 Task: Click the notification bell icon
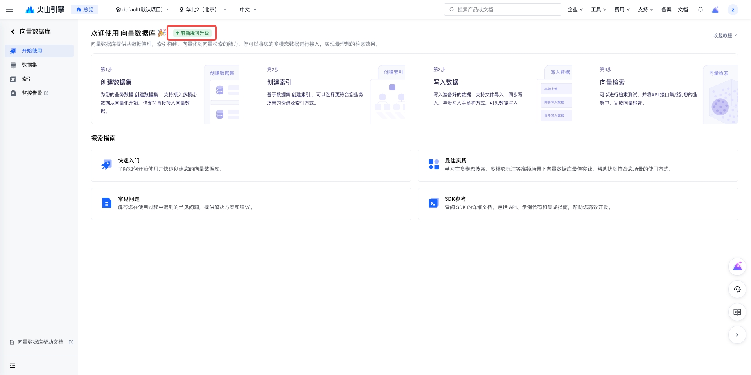click(x=700, y=9)
